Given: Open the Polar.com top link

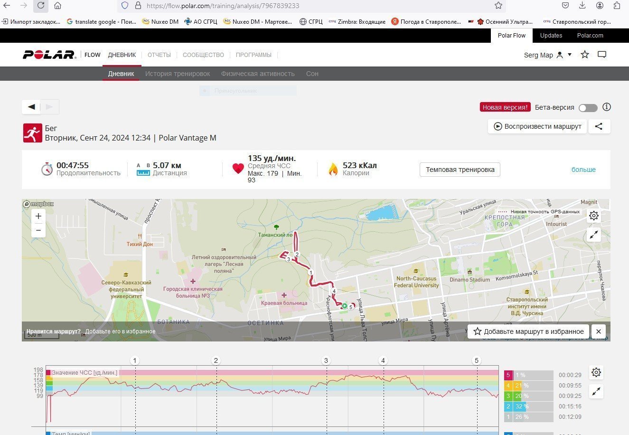Looking at the screenshot, I should click(590, 36).
